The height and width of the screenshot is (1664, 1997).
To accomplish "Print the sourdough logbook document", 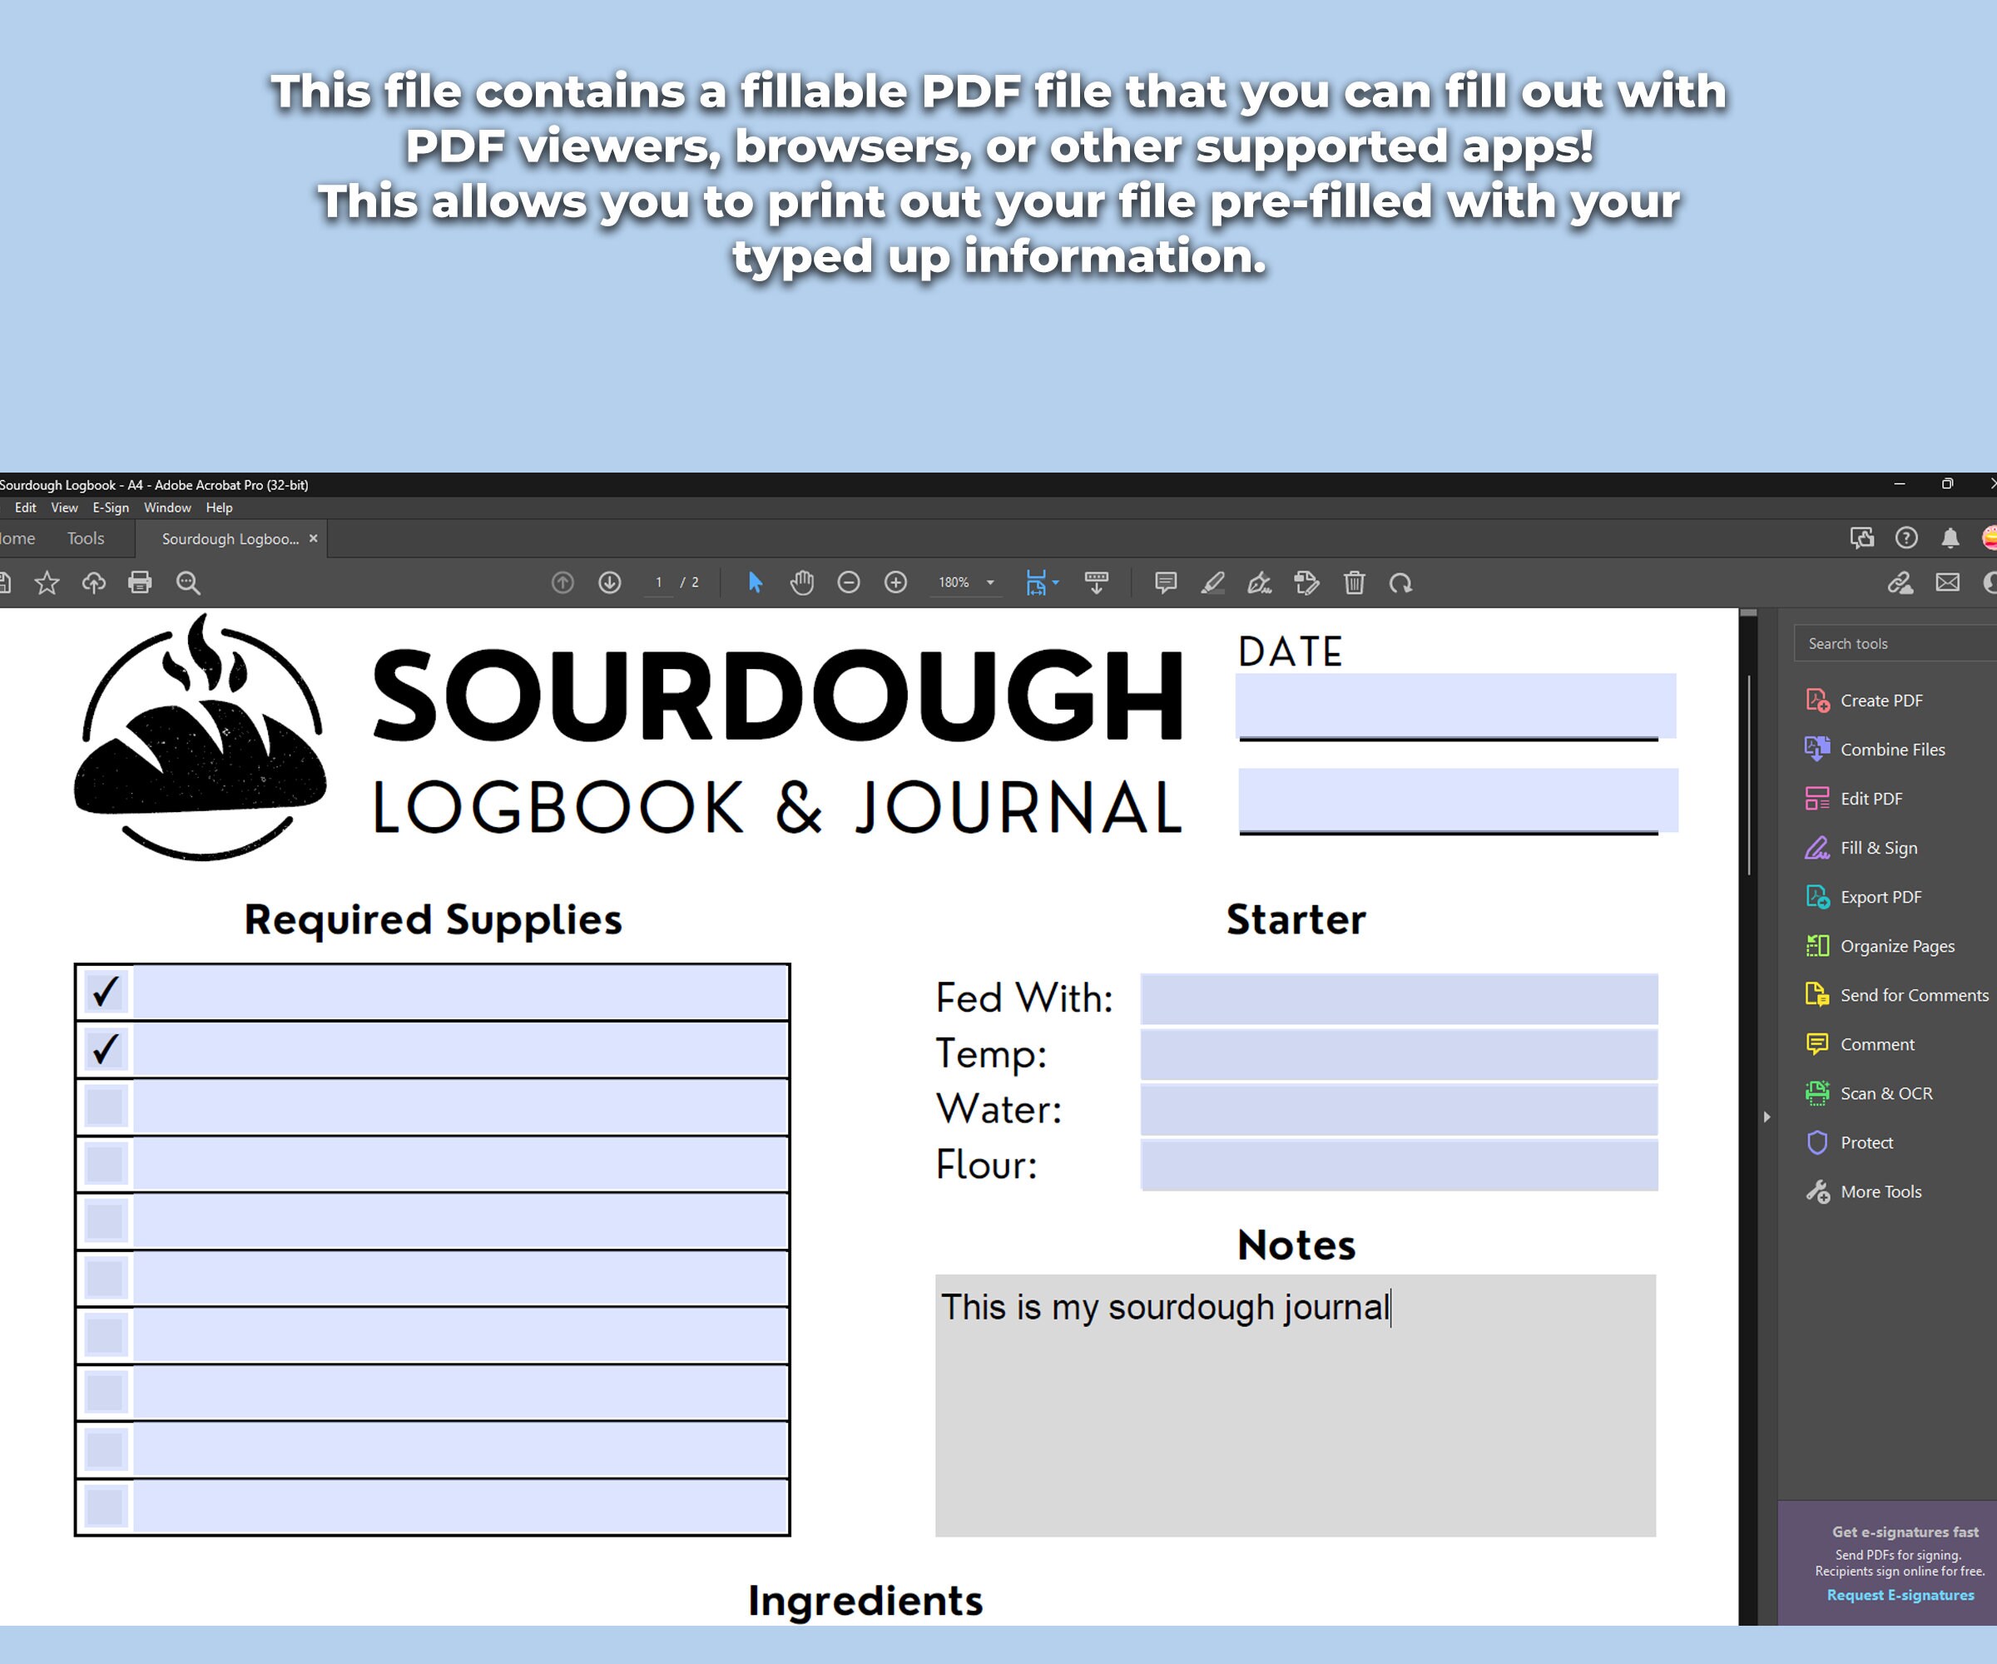I will click(x=140, y=583).
